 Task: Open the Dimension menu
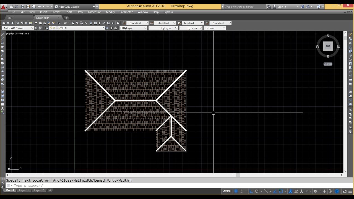(95, 12)
